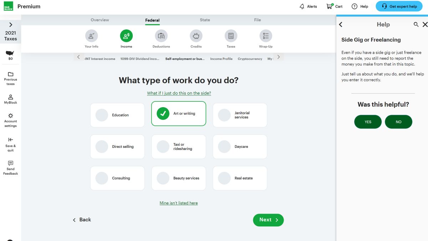Open Account settings gear icon
Screen dimensions: 428x241
click(x=11, y=116)
